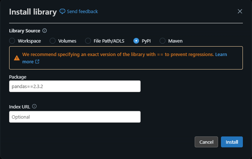
Task: Click the blue Install button
Action: coord(232,142)
